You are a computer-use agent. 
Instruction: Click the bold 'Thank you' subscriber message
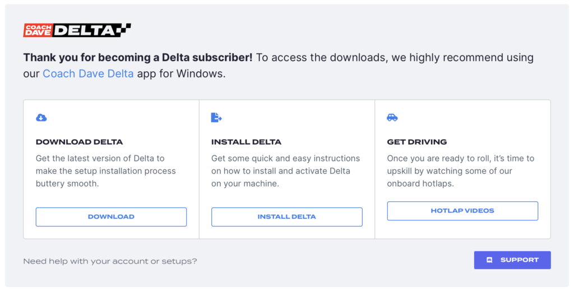(x=137, y=57)
